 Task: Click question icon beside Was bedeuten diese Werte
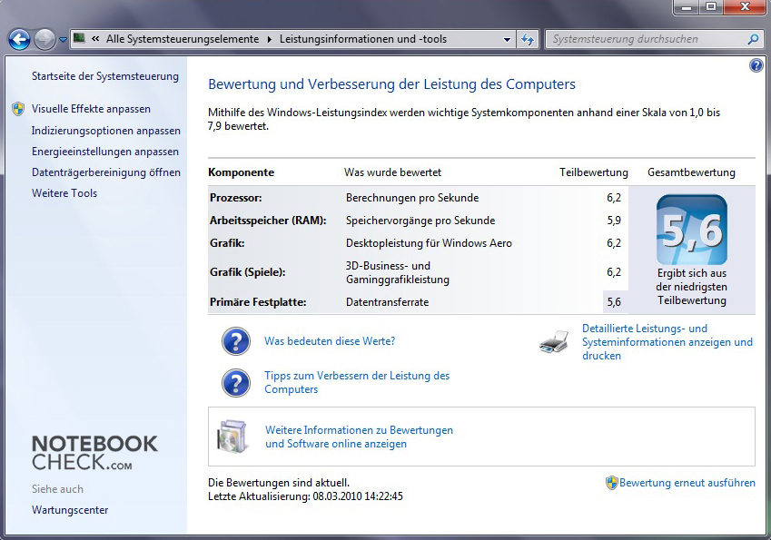[236, 341]
